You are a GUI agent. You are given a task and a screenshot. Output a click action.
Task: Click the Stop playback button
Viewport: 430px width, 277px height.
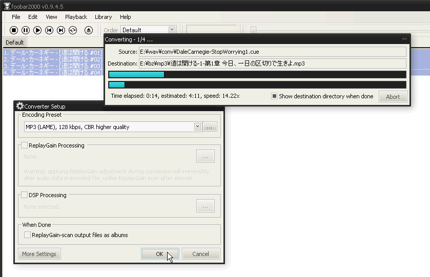[x=14, y=30]
